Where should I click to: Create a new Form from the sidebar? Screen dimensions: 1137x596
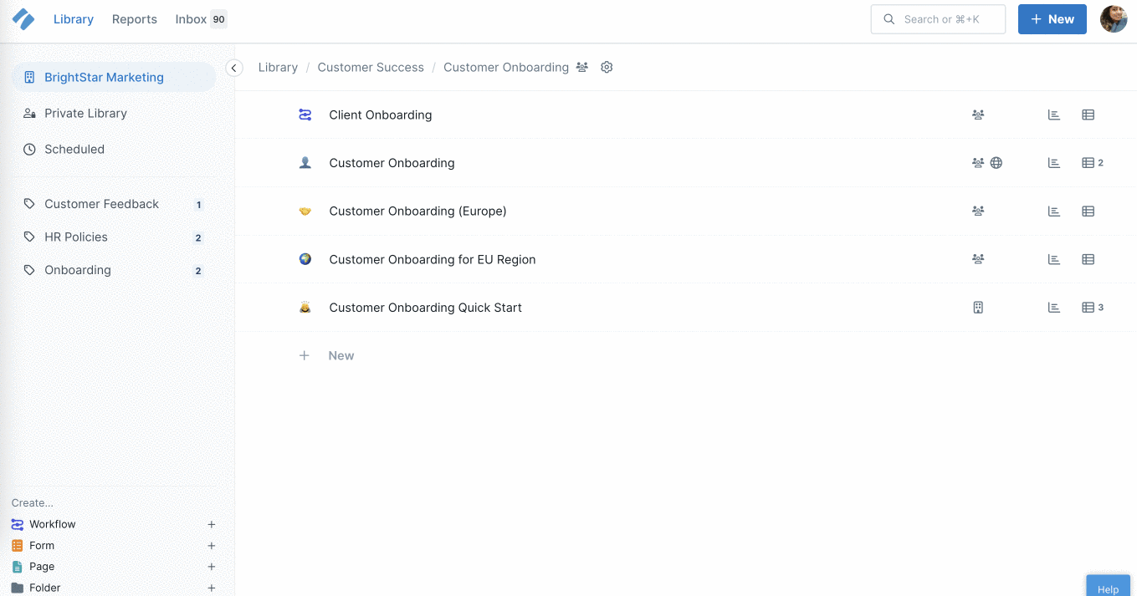(x=42, y=545)
